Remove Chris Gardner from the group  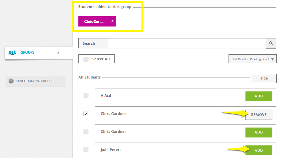pos(259,115)
